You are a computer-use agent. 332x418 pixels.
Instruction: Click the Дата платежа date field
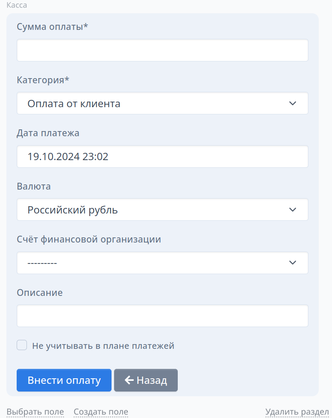click(162, 157)
